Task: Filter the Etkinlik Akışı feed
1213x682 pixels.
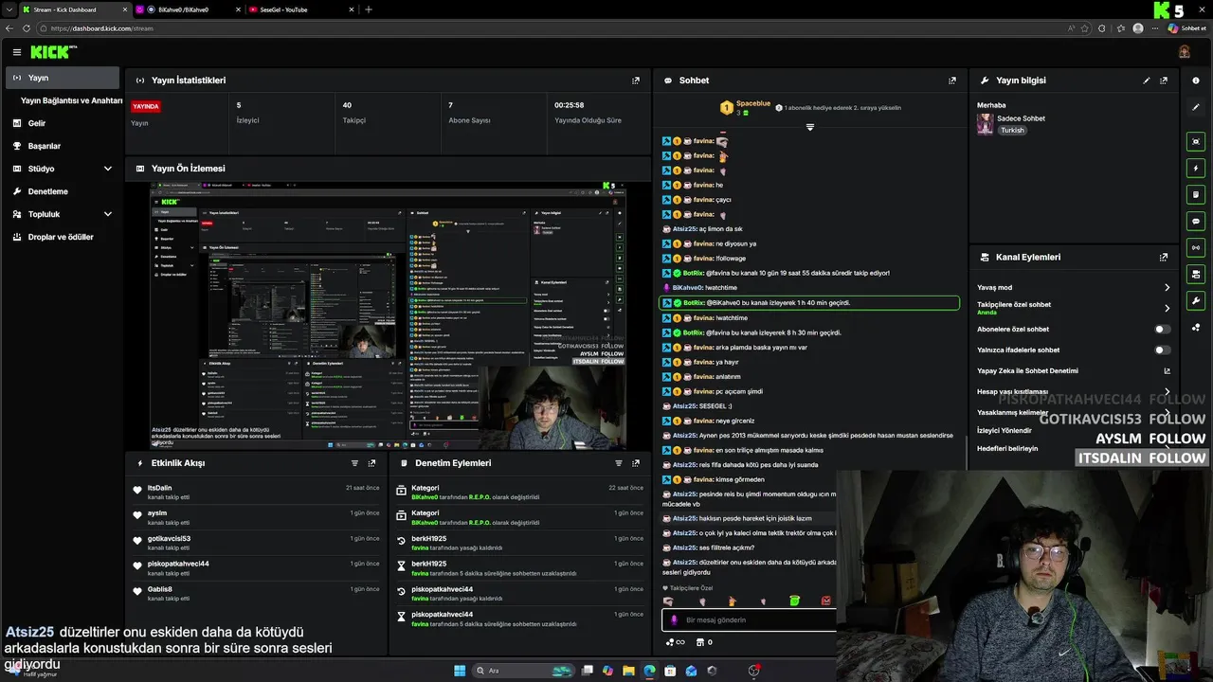Action: click(x=354, y=463)
